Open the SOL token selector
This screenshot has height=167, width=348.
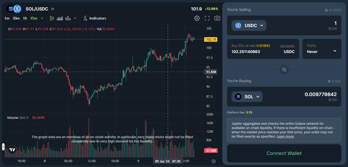click(x=247, y=96)
